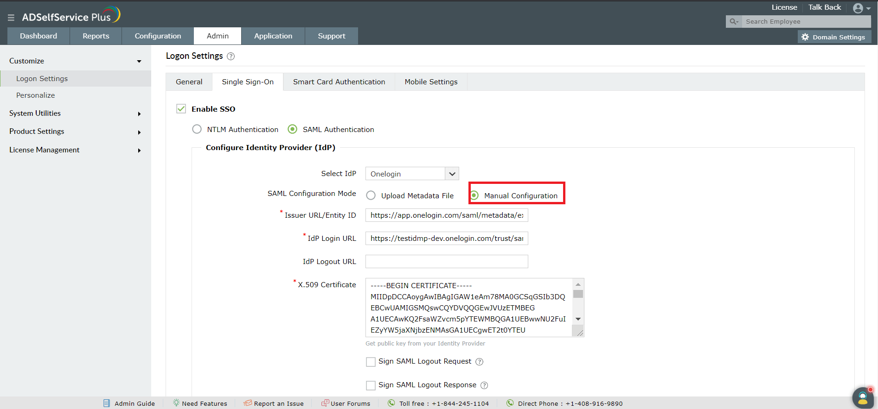Select the Admin tab
This screenshot has height=409, width=878.
(218, 36)
